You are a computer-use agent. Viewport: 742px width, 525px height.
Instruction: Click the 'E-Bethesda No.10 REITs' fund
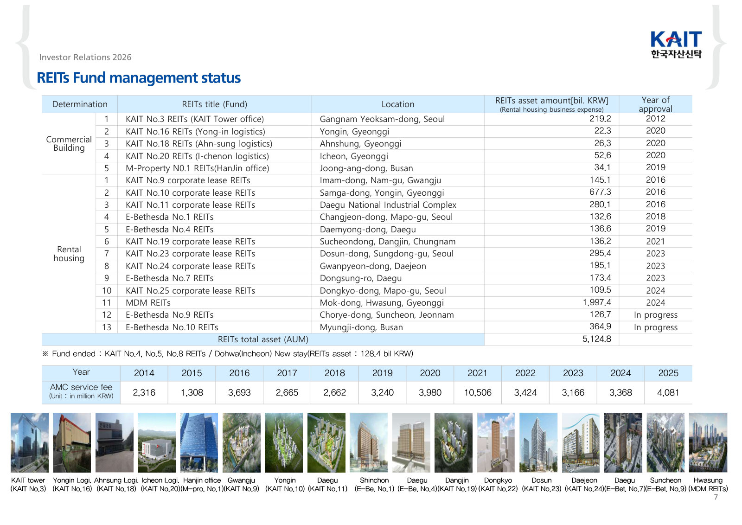(x=172, y=327)
